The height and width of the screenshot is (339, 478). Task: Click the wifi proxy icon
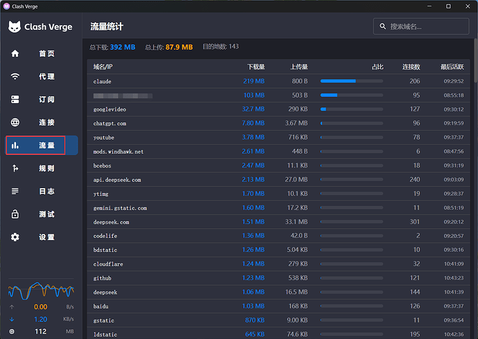(x=15, y=76)
